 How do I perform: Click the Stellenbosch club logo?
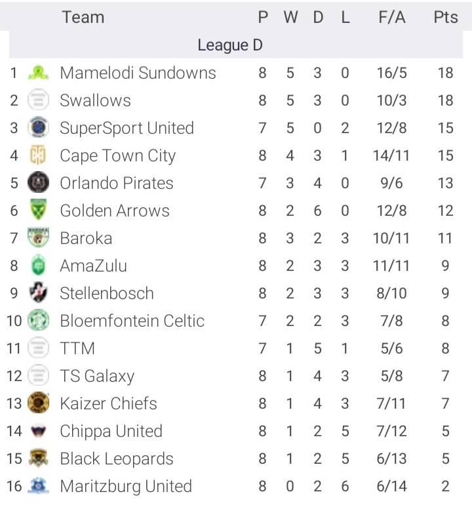point(38,293)
